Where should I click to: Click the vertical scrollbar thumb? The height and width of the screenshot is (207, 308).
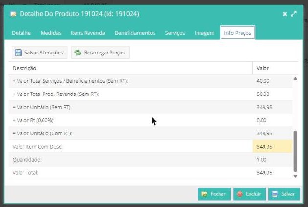pyautogui.click(x=295, y=151)
